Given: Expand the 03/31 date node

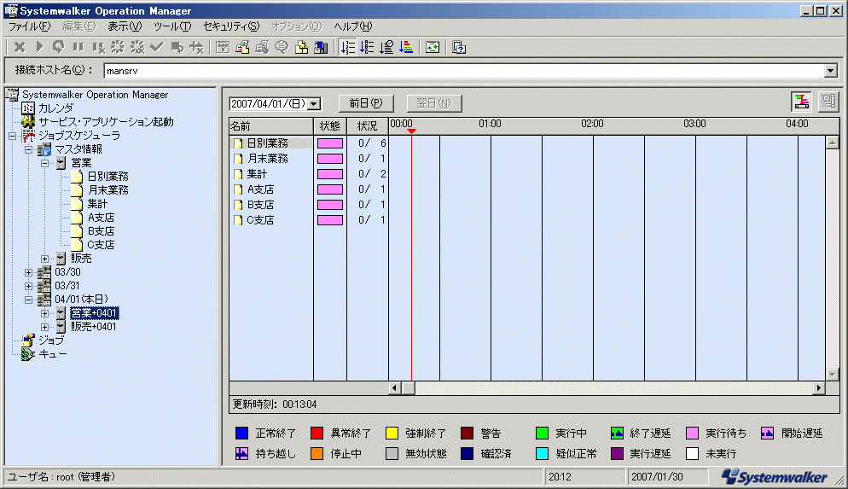Looking at the screenshot, I should click(x=29, y=286).
